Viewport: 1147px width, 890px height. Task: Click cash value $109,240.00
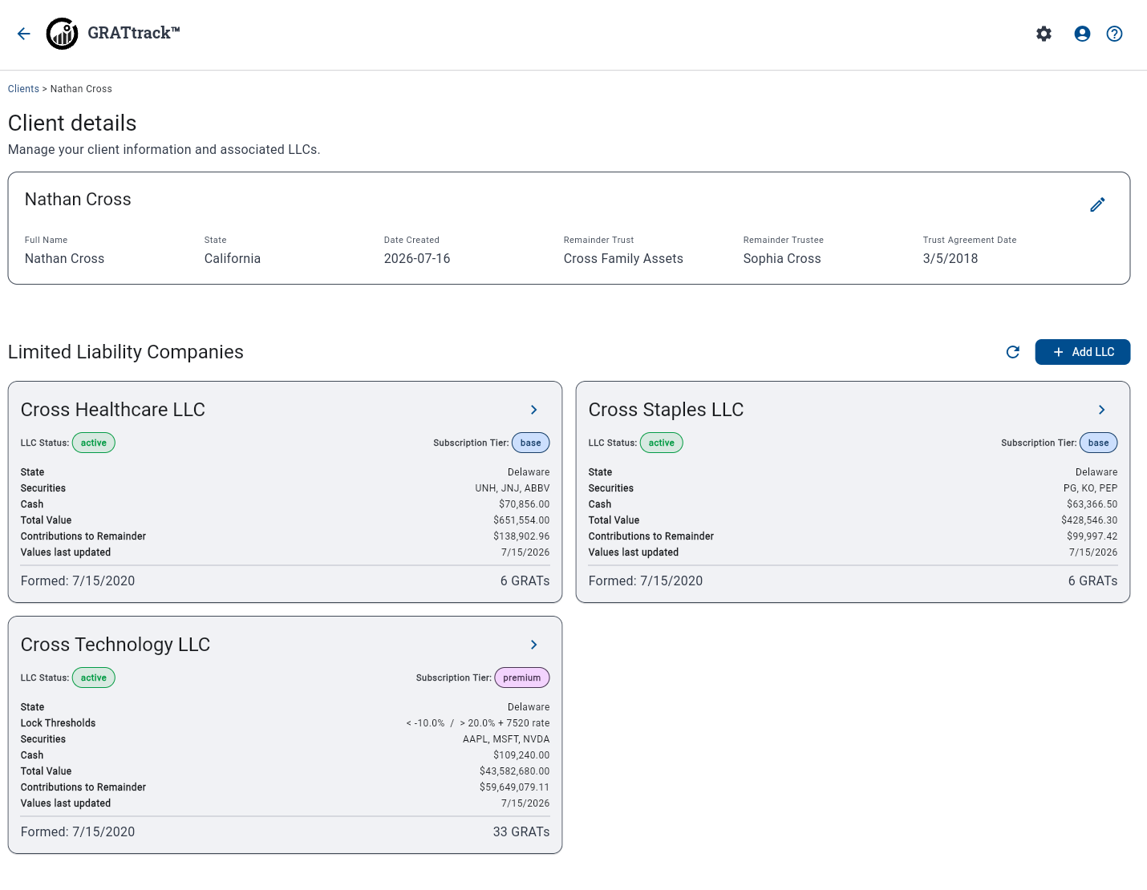[521, 755]
